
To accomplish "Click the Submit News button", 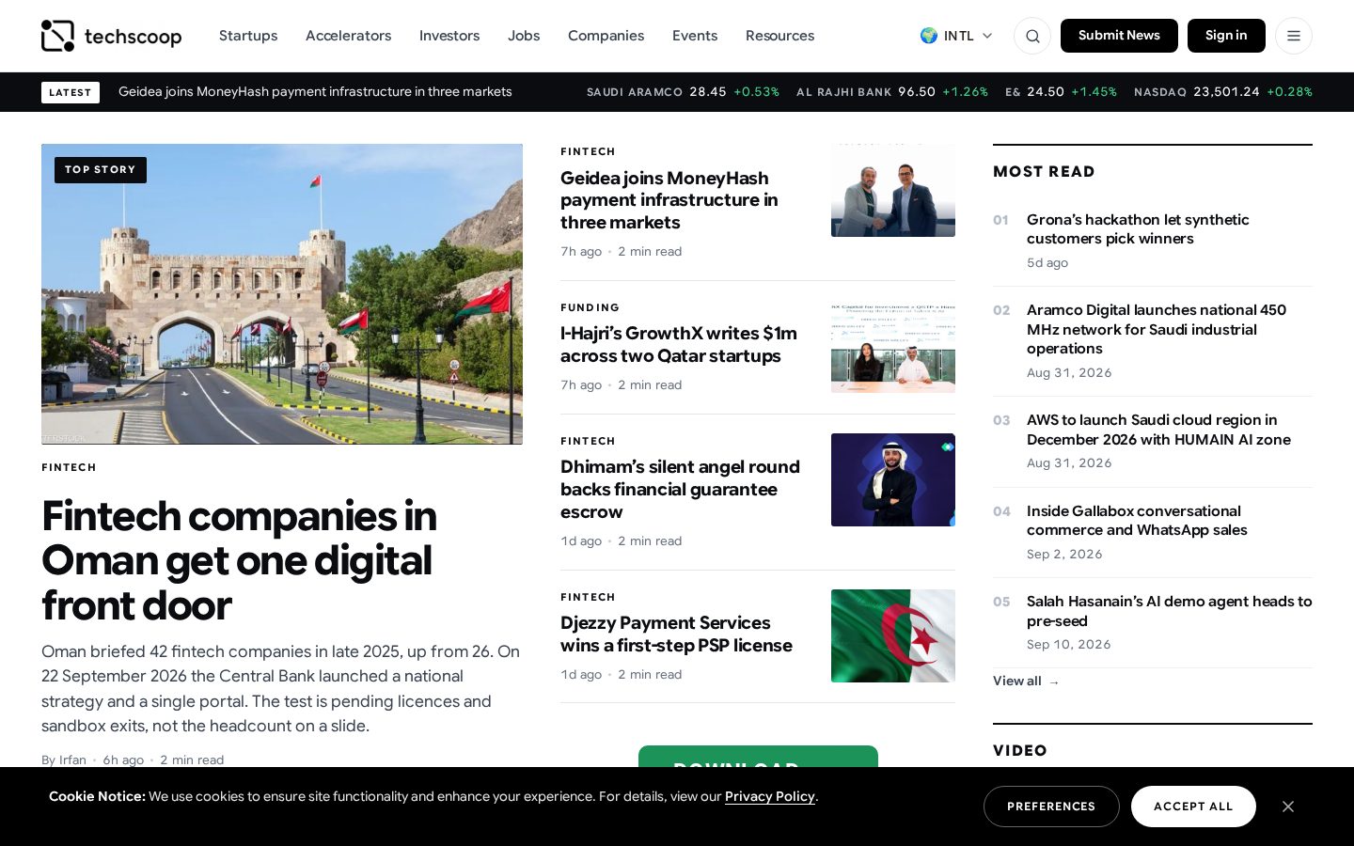I will pyautogui.click(x=1119, y=36).
